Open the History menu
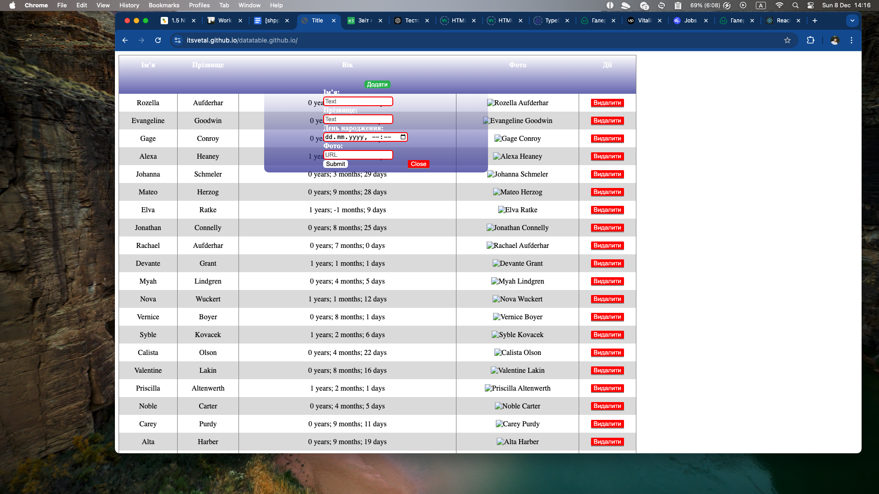The height and width of the screenshot is (494, 879). (129, 5)
